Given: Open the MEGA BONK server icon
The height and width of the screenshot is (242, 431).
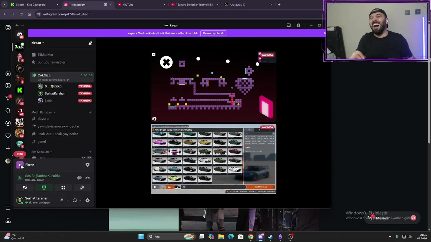Looking at the screenshot, I should point(20,122).
